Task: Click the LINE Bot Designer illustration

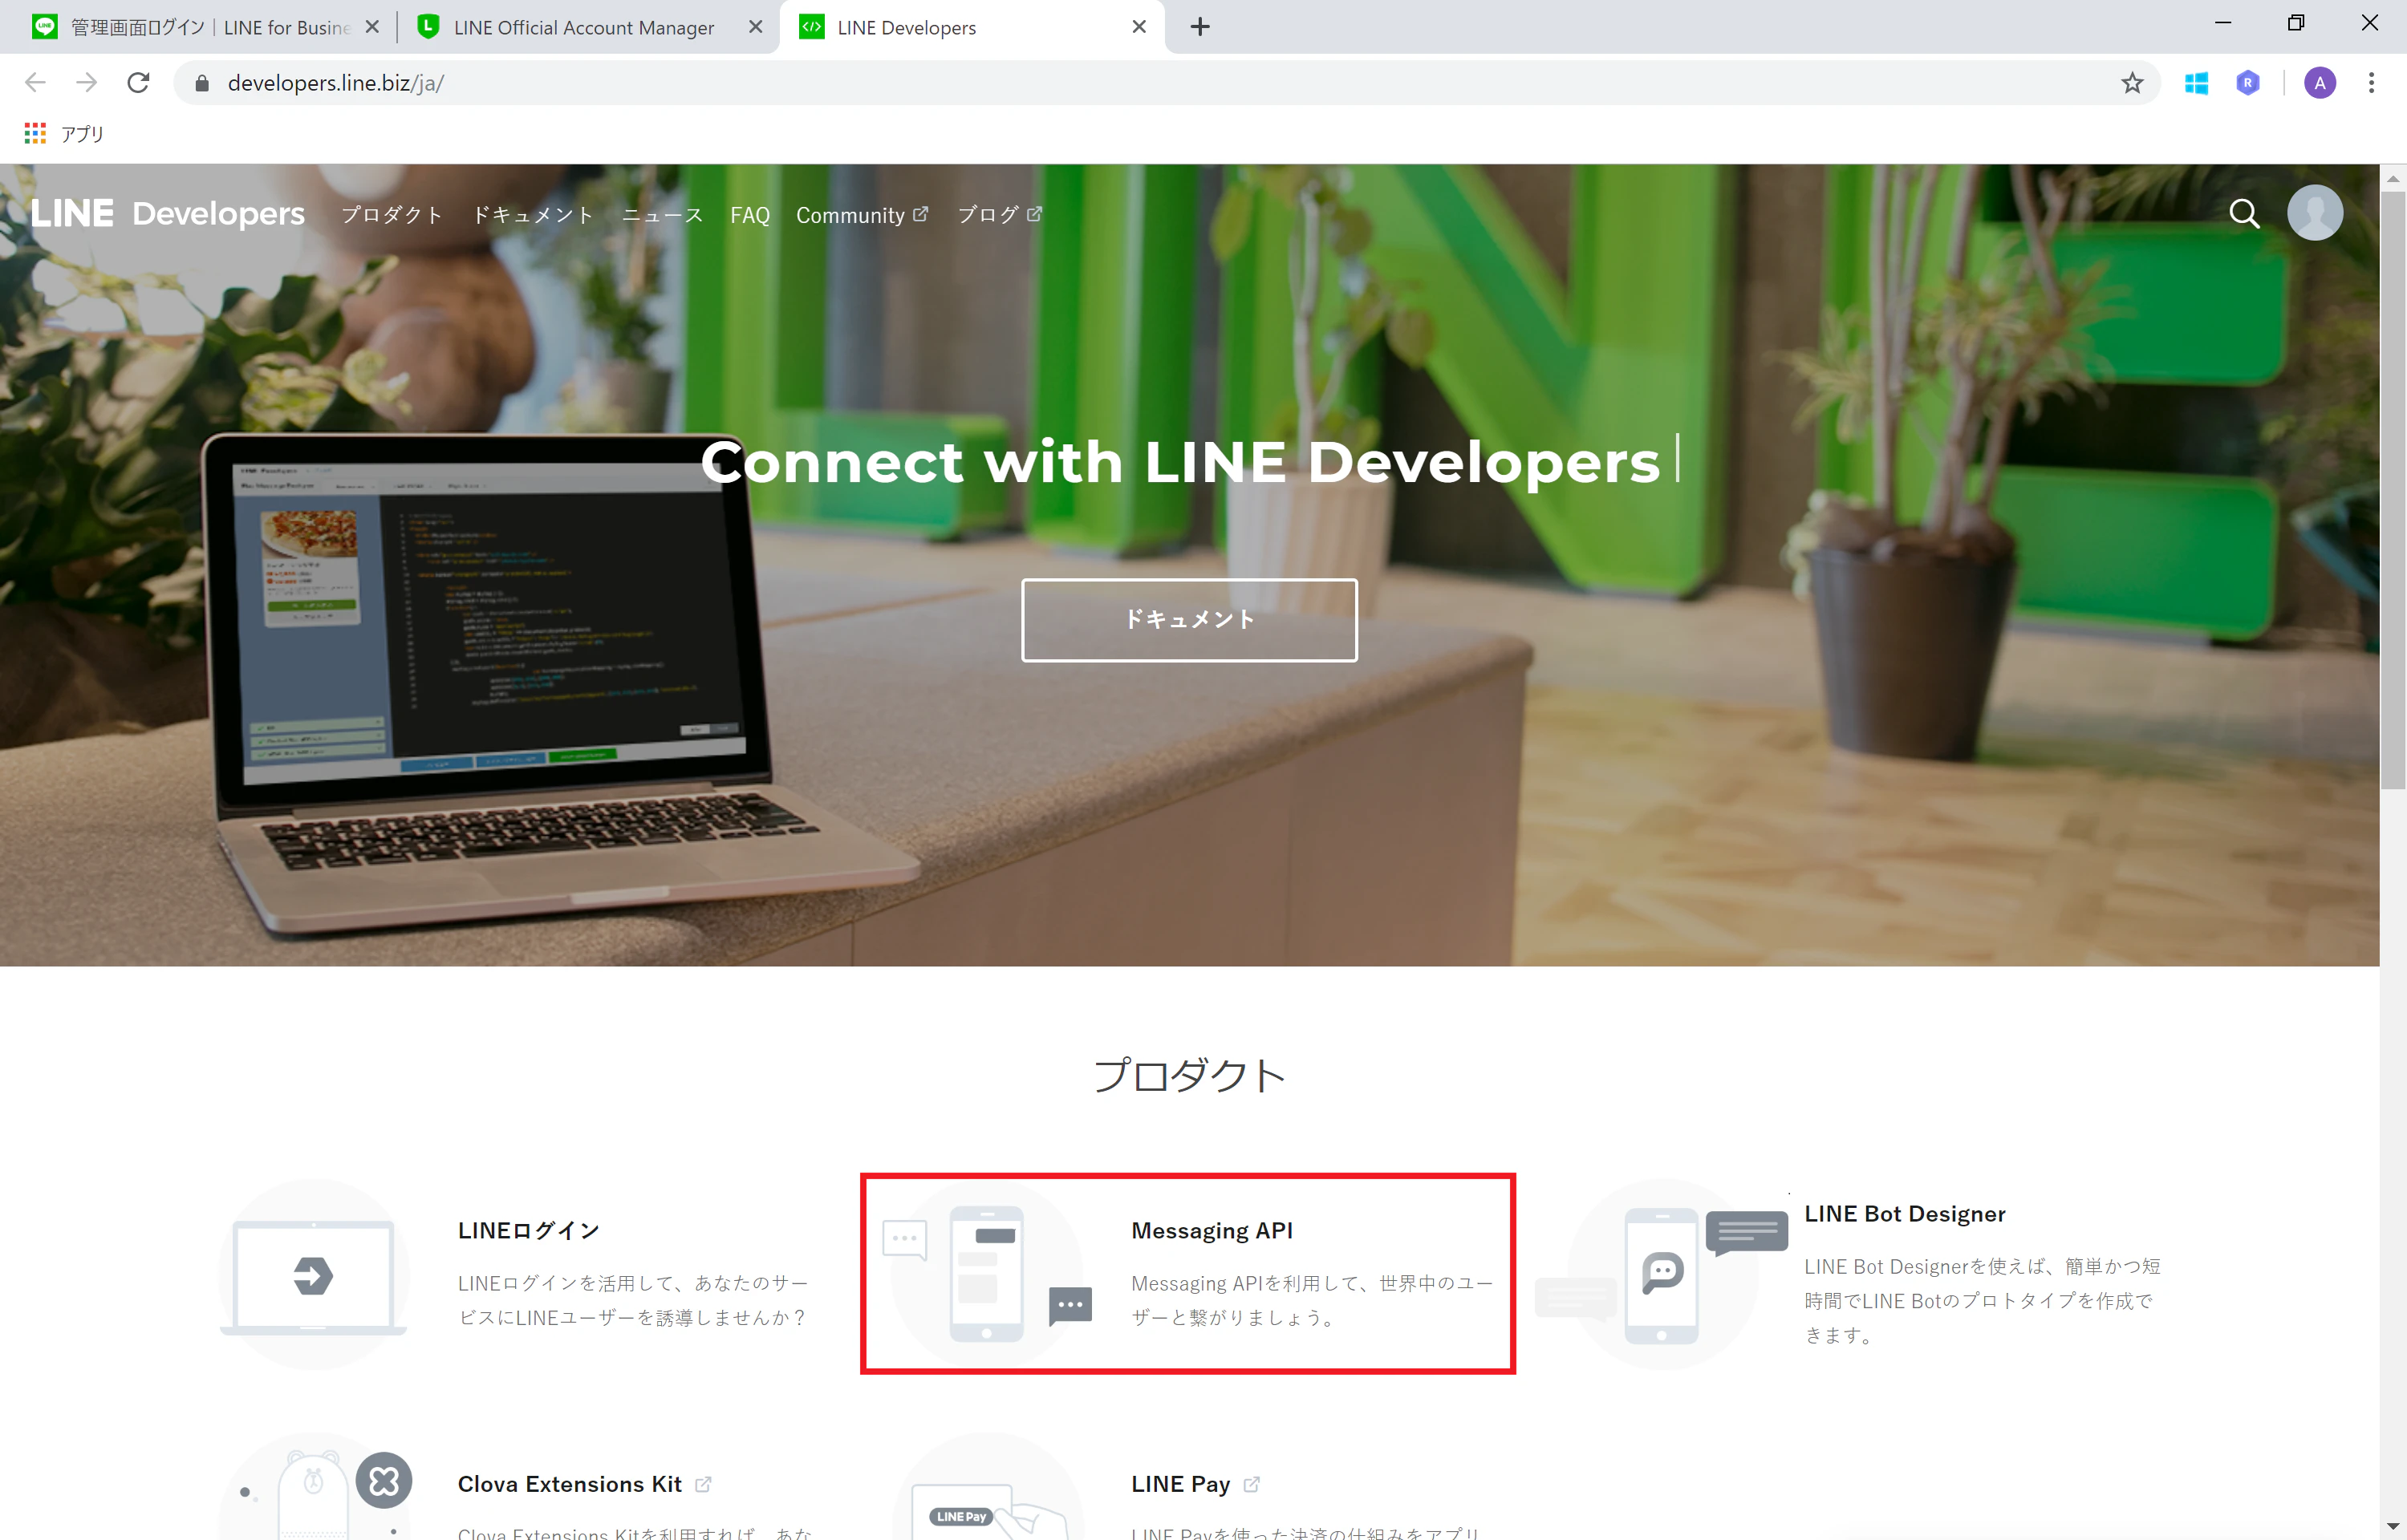Action: (x=1661, y=1275)
